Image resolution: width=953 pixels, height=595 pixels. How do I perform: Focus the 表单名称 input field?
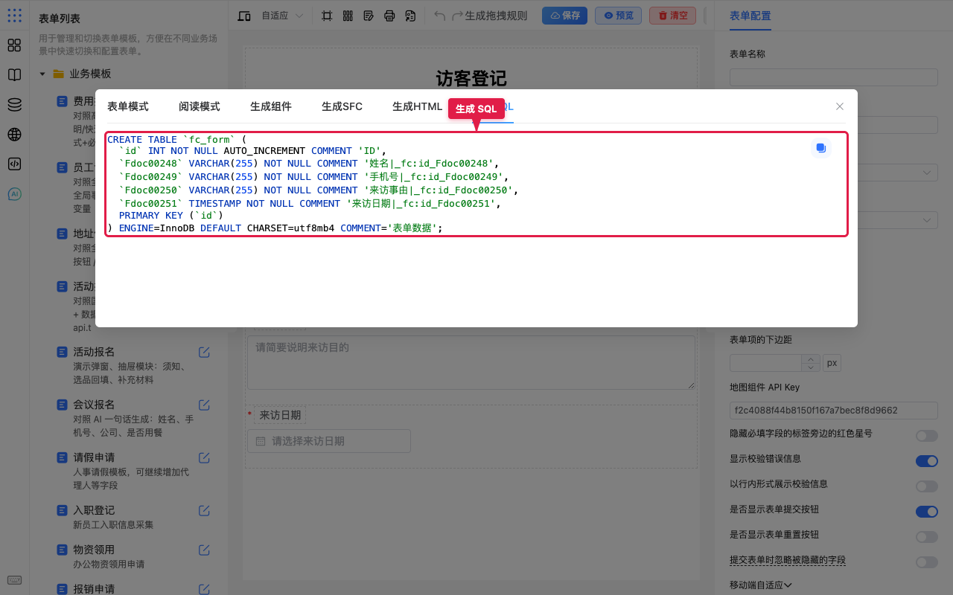834,77
